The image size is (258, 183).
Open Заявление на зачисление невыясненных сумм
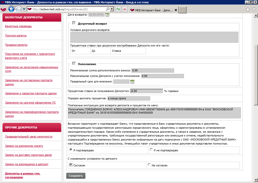(x=31, y=69)
